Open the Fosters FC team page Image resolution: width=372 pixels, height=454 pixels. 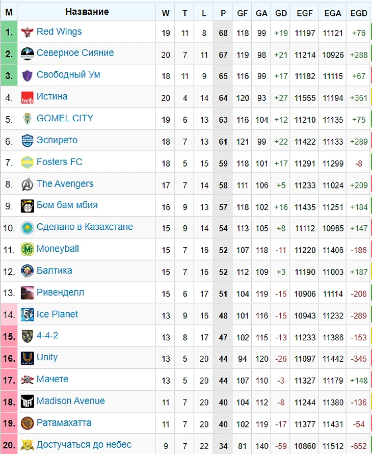(59, 162)
